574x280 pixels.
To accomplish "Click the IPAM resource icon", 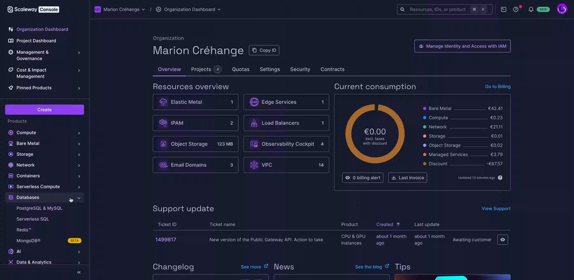I will 163,123.
